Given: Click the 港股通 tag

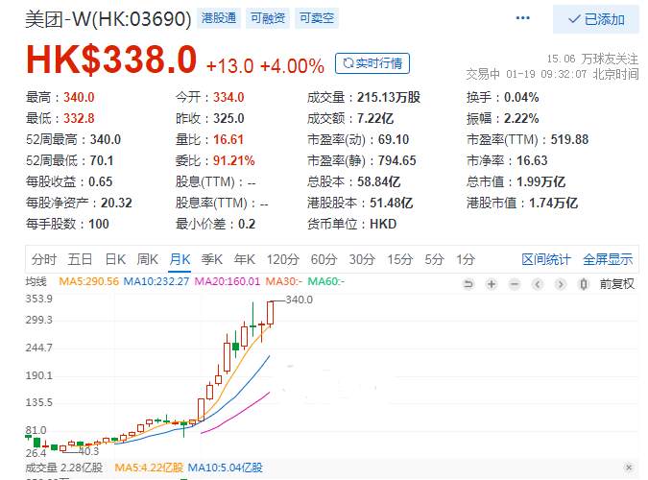Looking at the screenshot, I should [219, 18].
